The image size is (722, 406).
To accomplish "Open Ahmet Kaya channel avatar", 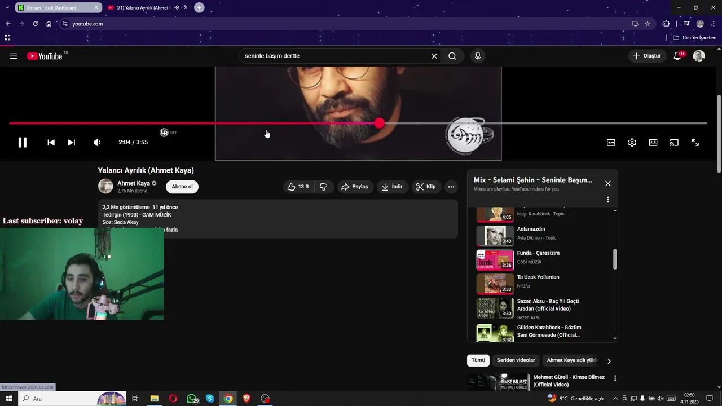I will coord(105,187).
